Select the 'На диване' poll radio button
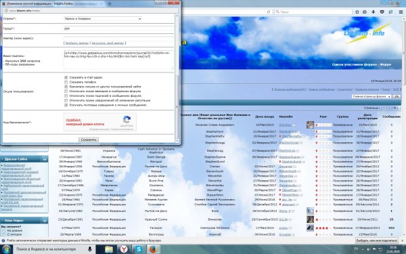The height and width of the screenshot is (254, 406). click(x=3, y=230)
